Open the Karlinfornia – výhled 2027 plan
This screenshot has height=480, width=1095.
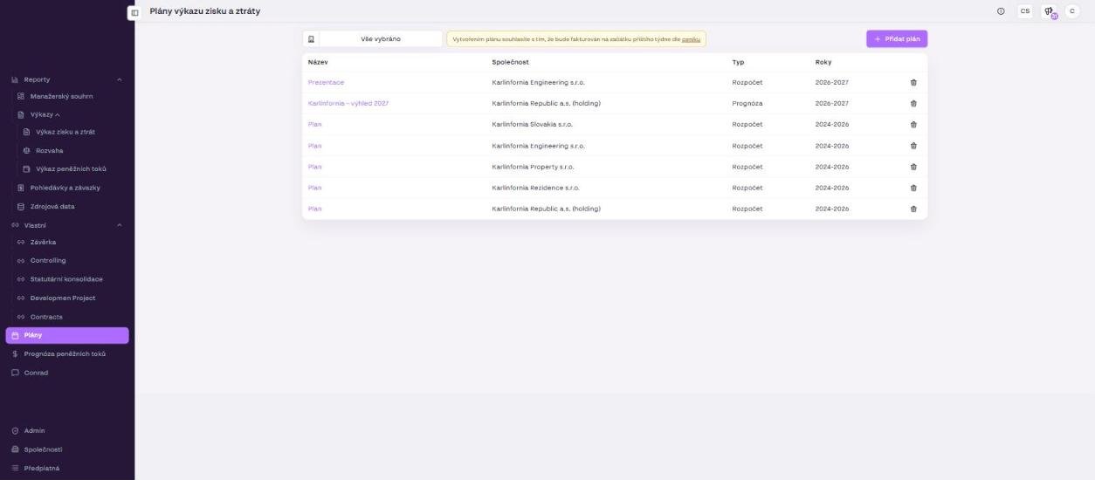348,103
